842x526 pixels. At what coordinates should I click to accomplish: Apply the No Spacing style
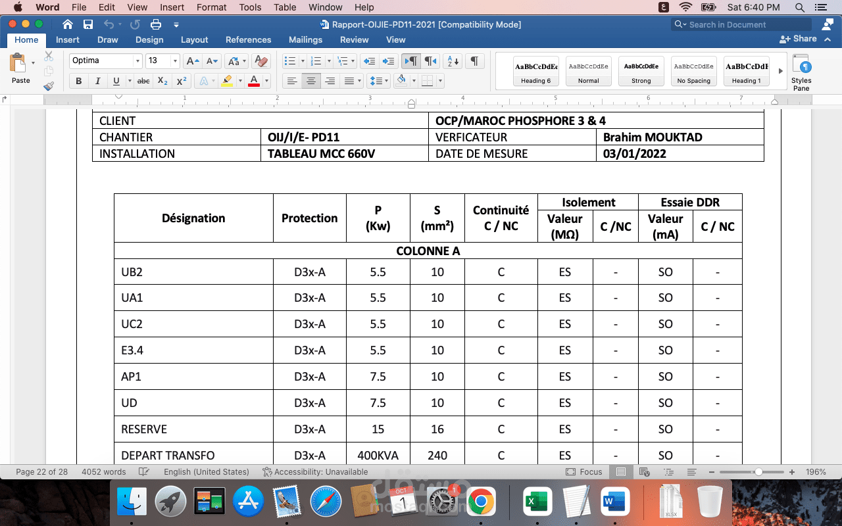pos(694,71)
